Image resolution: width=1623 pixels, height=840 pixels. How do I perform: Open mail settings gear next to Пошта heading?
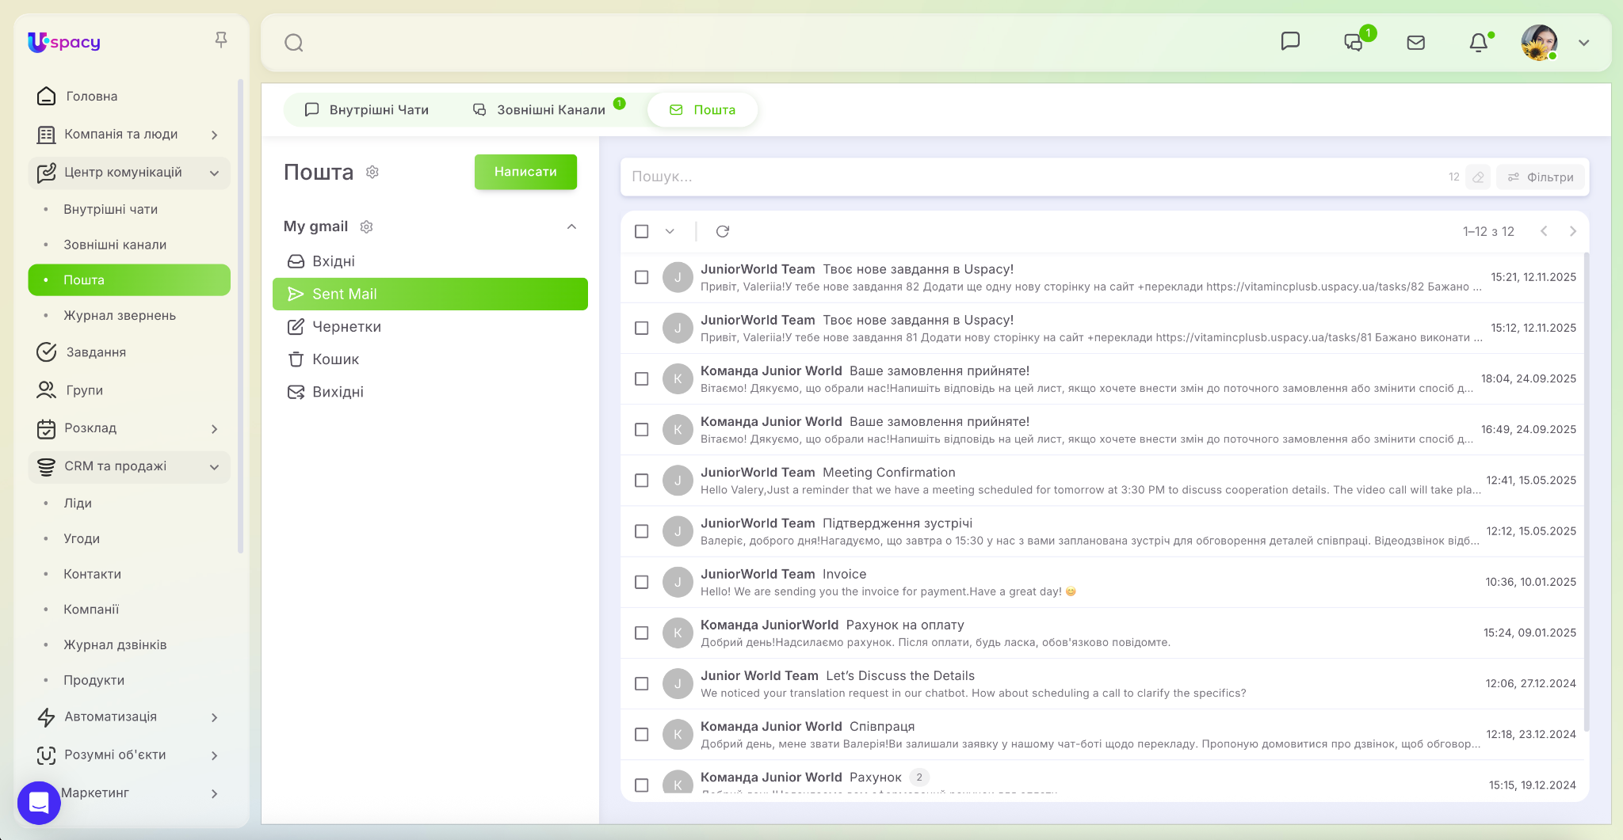tap(372, 172)
